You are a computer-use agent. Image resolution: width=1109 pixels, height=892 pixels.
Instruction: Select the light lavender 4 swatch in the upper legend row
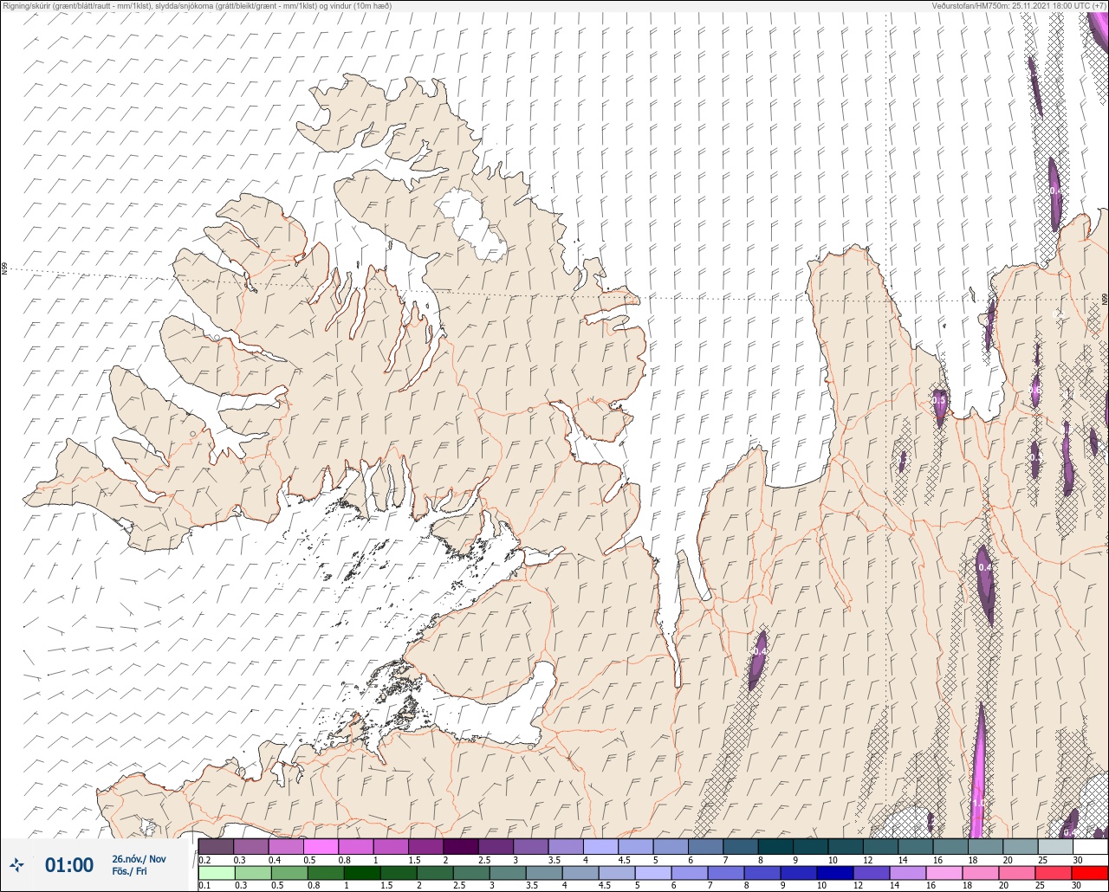[600, 846]
